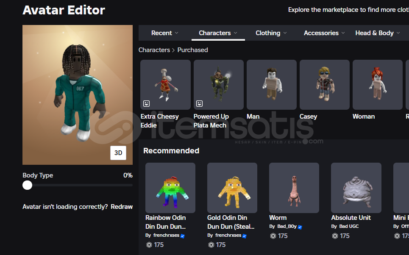Click the Rainbow Odin Din Dun Dun title
Screen dimensions: 409x255
click(x=166, y=222)
